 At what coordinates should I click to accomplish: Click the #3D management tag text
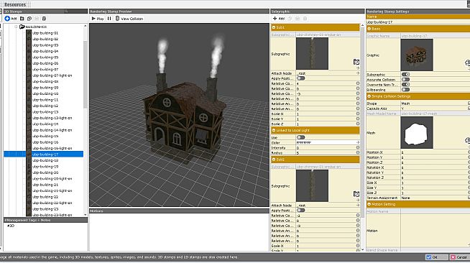point(11,226)
